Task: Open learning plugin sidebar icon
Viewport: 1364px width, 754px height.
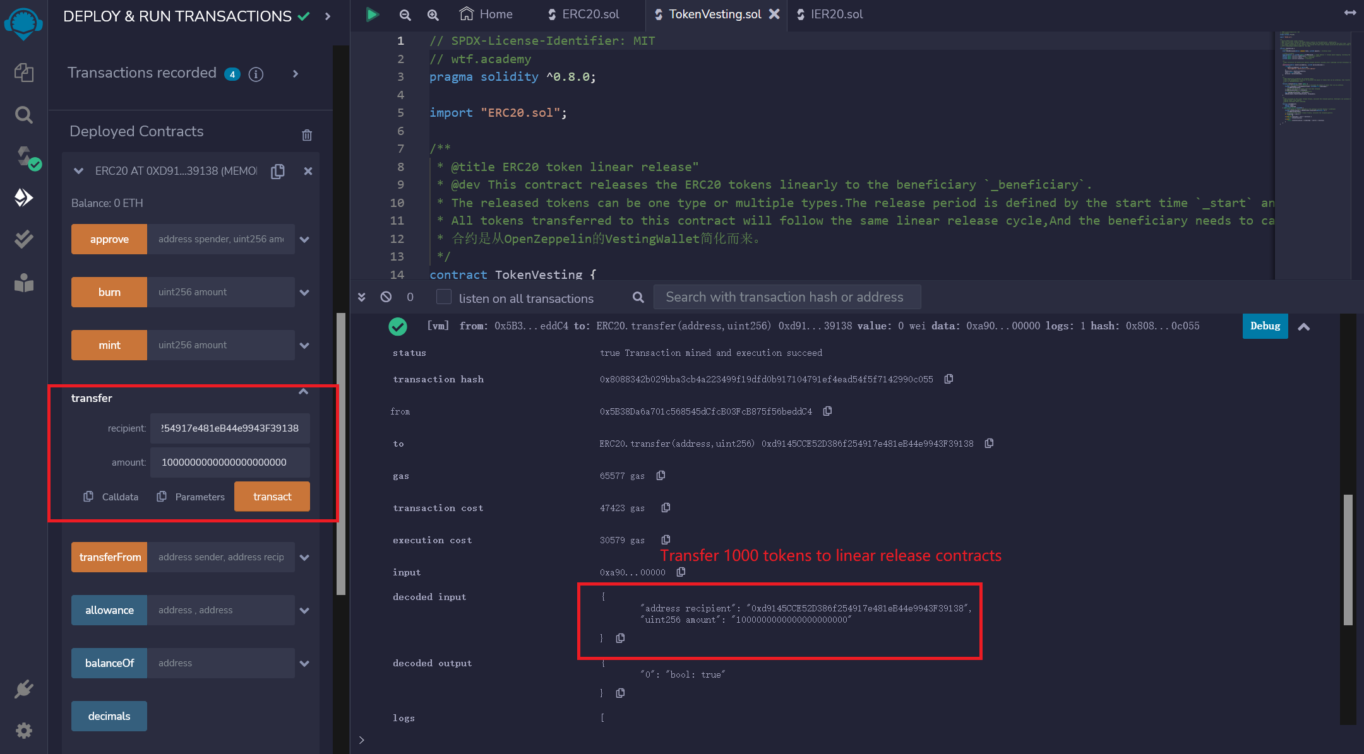Action: pos(23,282)
